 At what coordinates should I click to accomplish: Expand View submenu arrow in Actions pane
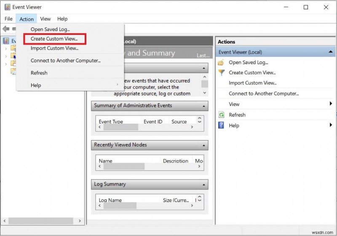(331, 103)
